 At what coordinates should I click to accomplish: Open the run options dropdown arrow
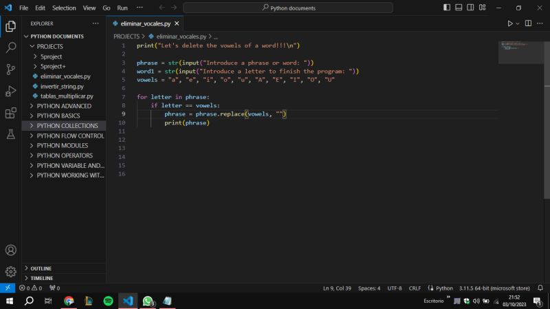pos(518,23)
